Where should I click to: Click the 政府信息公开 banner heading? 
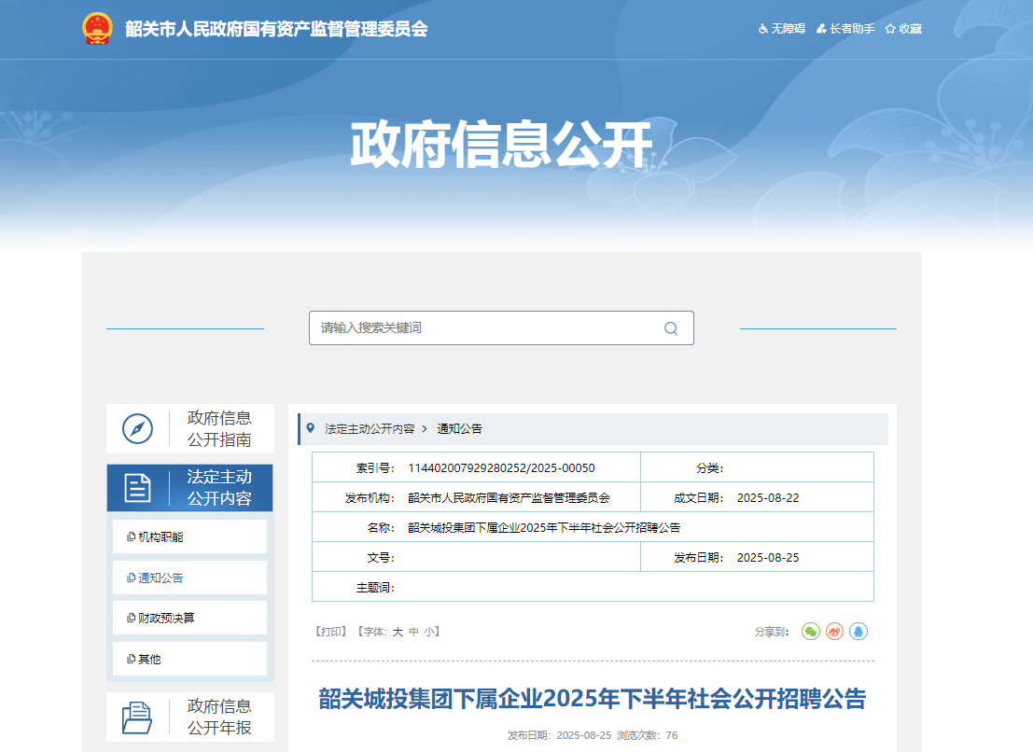click(501, 145)
